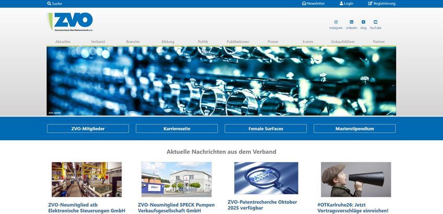Click the ZVO logo

pyautogui.click(x=70, y=22)
